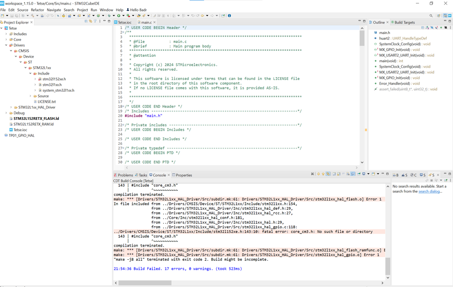Click the search dialog link
This screenshot has width=453, height=287.
point(429,192)
